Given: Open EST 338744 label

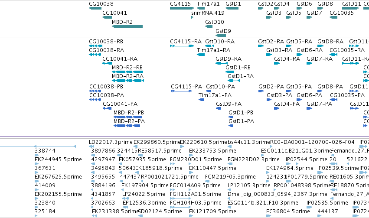Looking at the screenshot, I should [45, 151].
